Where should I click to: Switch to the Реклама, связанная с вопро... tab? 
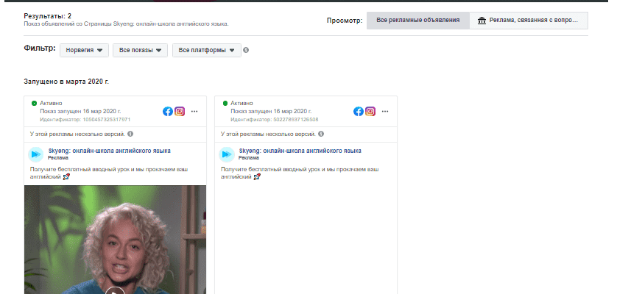(529, 21)
